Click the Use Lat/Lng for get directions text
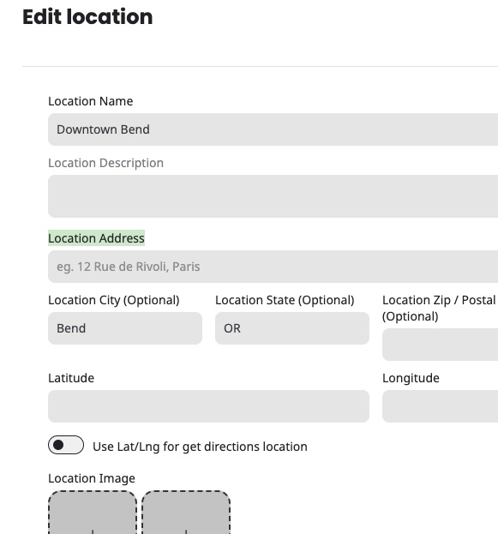The width and height of the screenshot is (498, 534). coord(200,447)
